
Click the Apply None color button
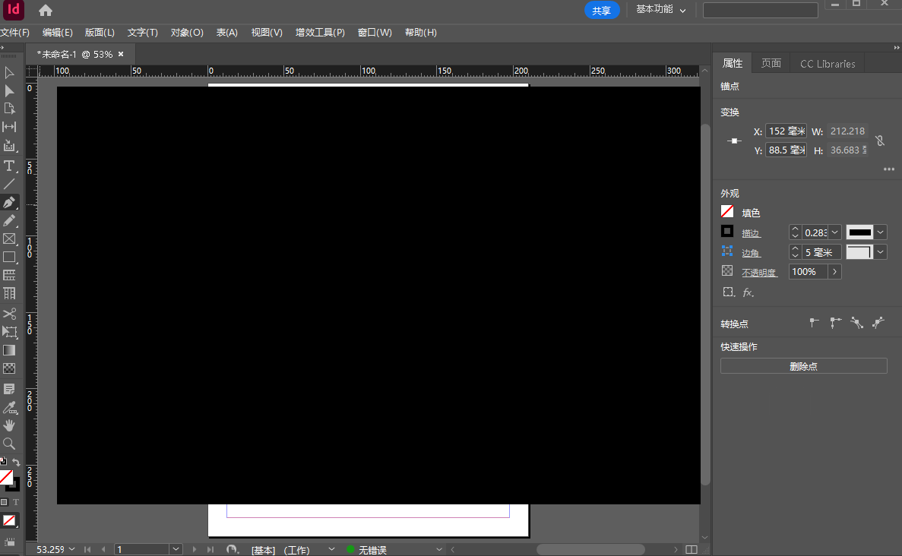[9, 520]
